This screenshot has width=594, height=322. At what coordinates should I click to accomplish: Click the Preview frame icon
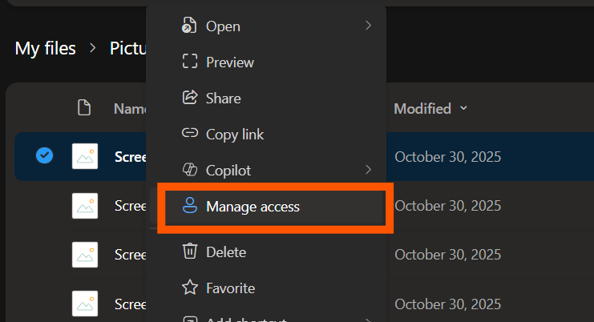pyautogui.click(x=190, y=62)
